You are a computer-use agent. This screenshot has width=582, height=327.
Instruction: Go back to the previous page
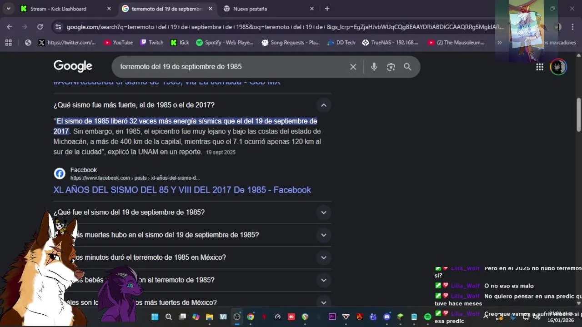point(10,27)
